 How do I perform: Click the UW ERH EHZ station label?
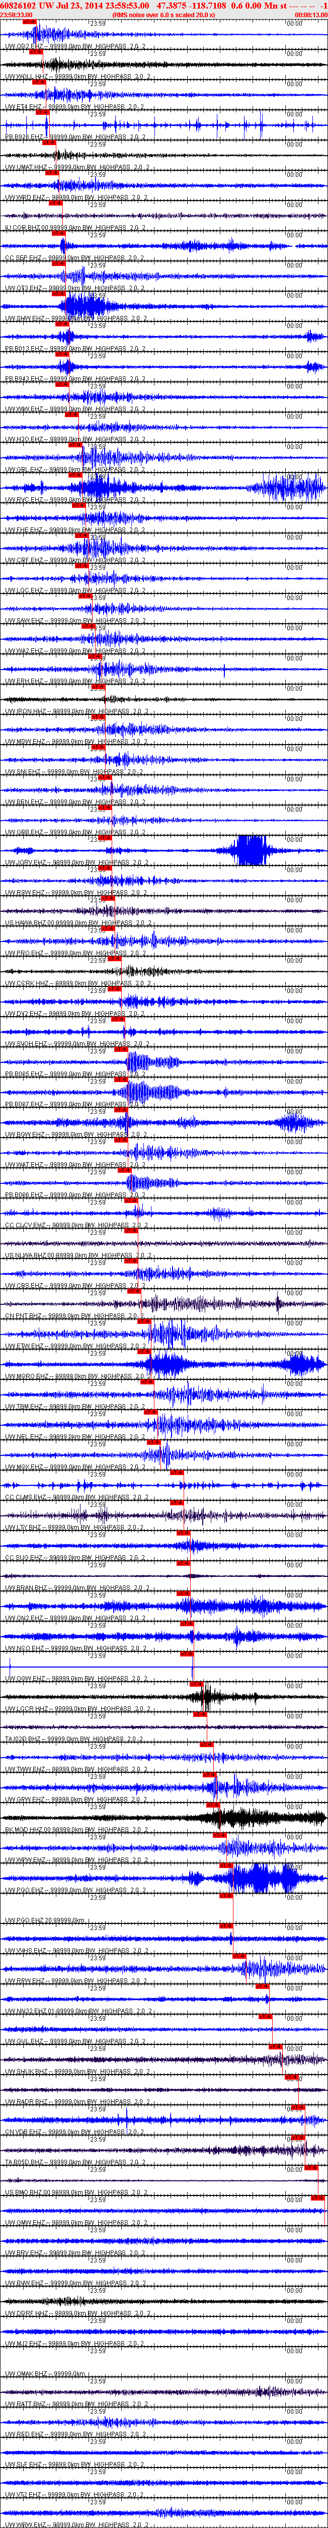[x=76, y=681]
